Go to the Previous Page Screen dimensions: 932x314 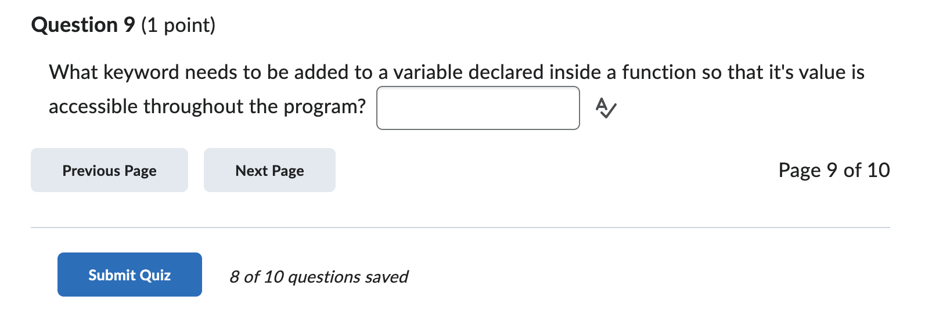tap(109, 170)
